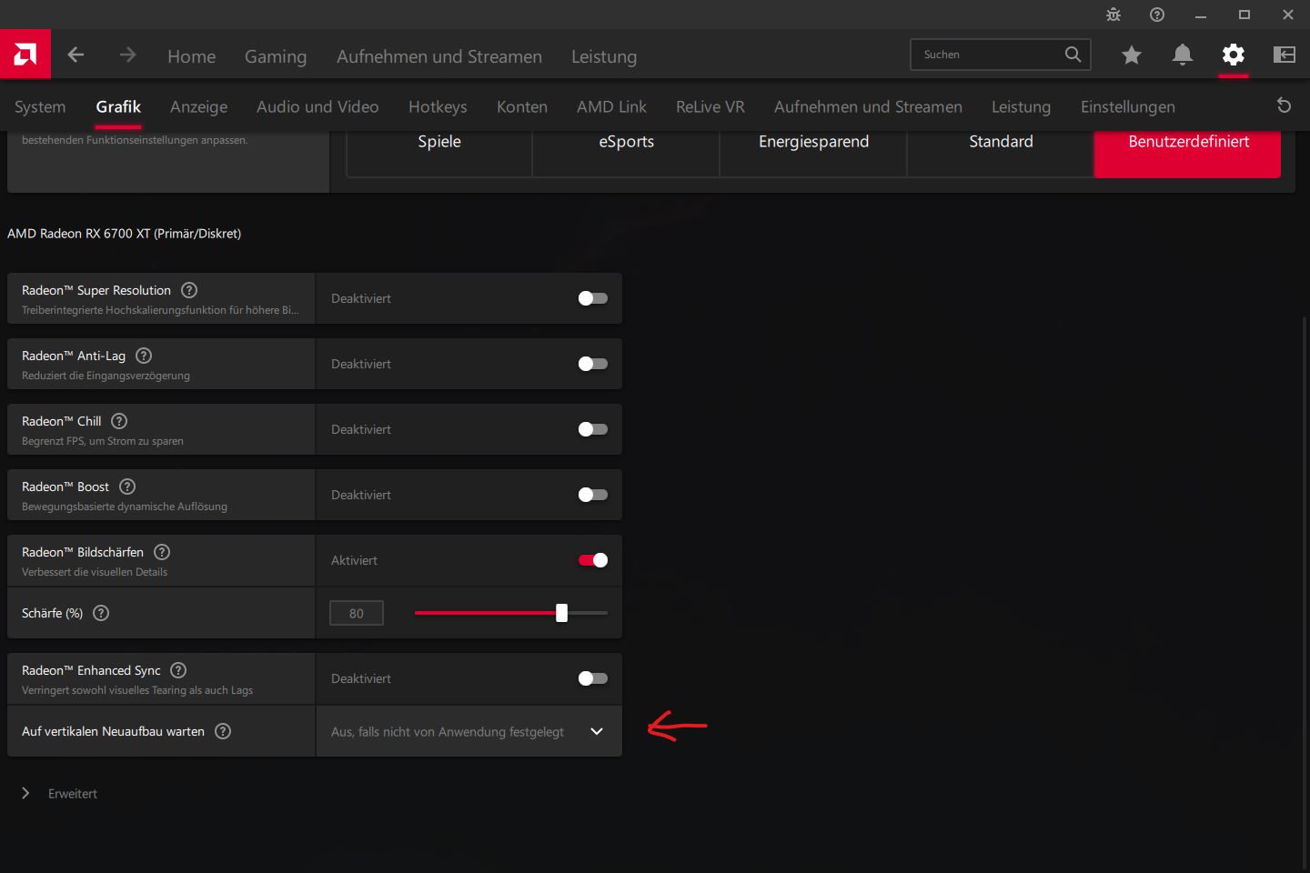1310x873 pixels.
Task: Switch to the Grafik tab
Action: click(118, 106)
